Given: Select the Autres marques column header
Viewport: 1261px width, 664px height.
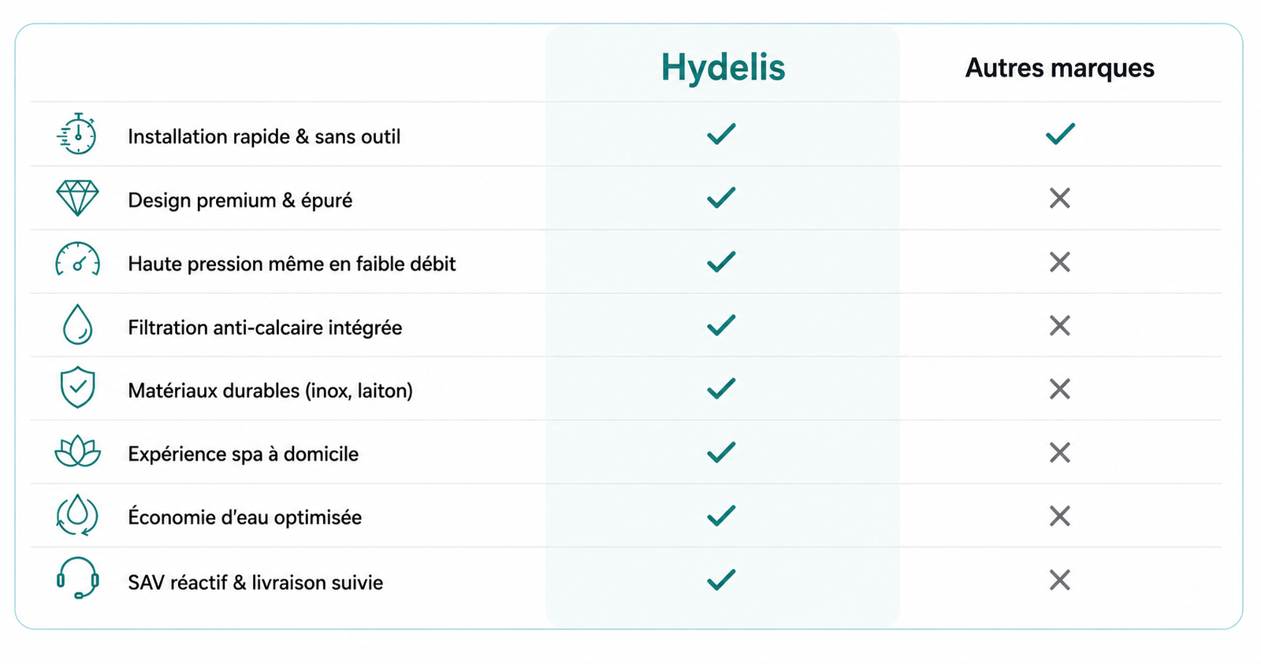Looking at the screenshot, I should point(1059,68).
